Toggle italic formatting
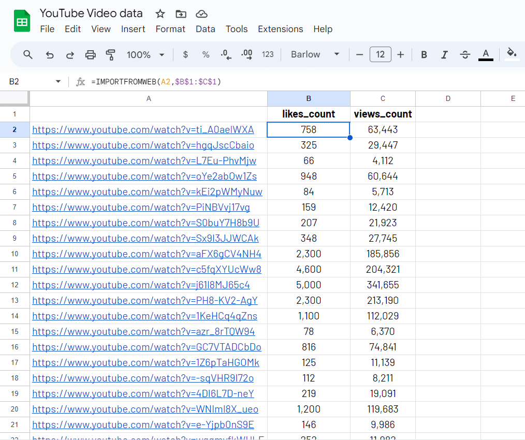Image resolution: width=525 pixels, height=440 pixels. pos(444,55)
